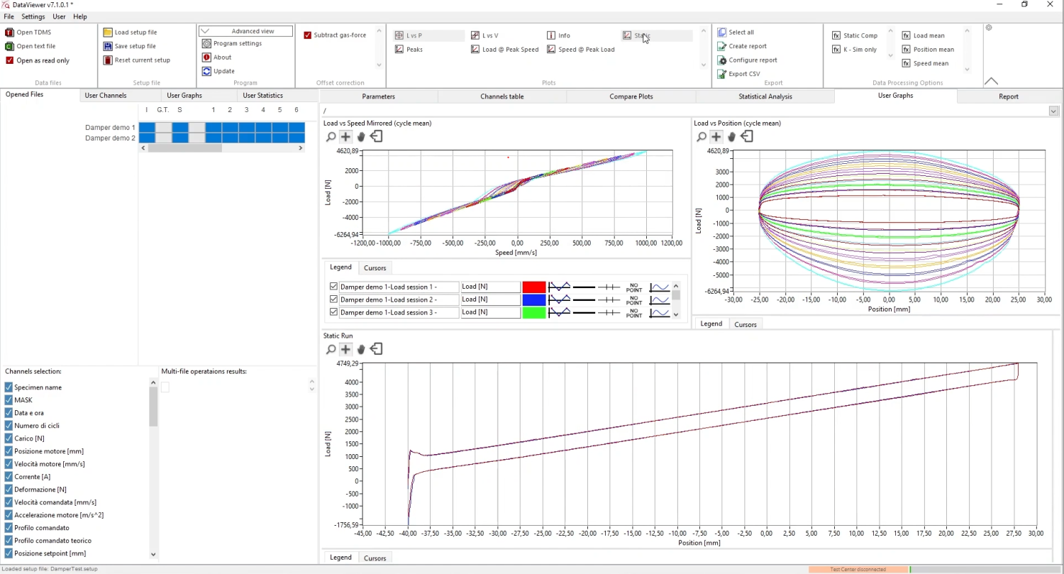The width and height of the screenshot is (1064, 574).
Task: Activate the pan hand tool on Static Run plot
Action: (x=361, y=349)
